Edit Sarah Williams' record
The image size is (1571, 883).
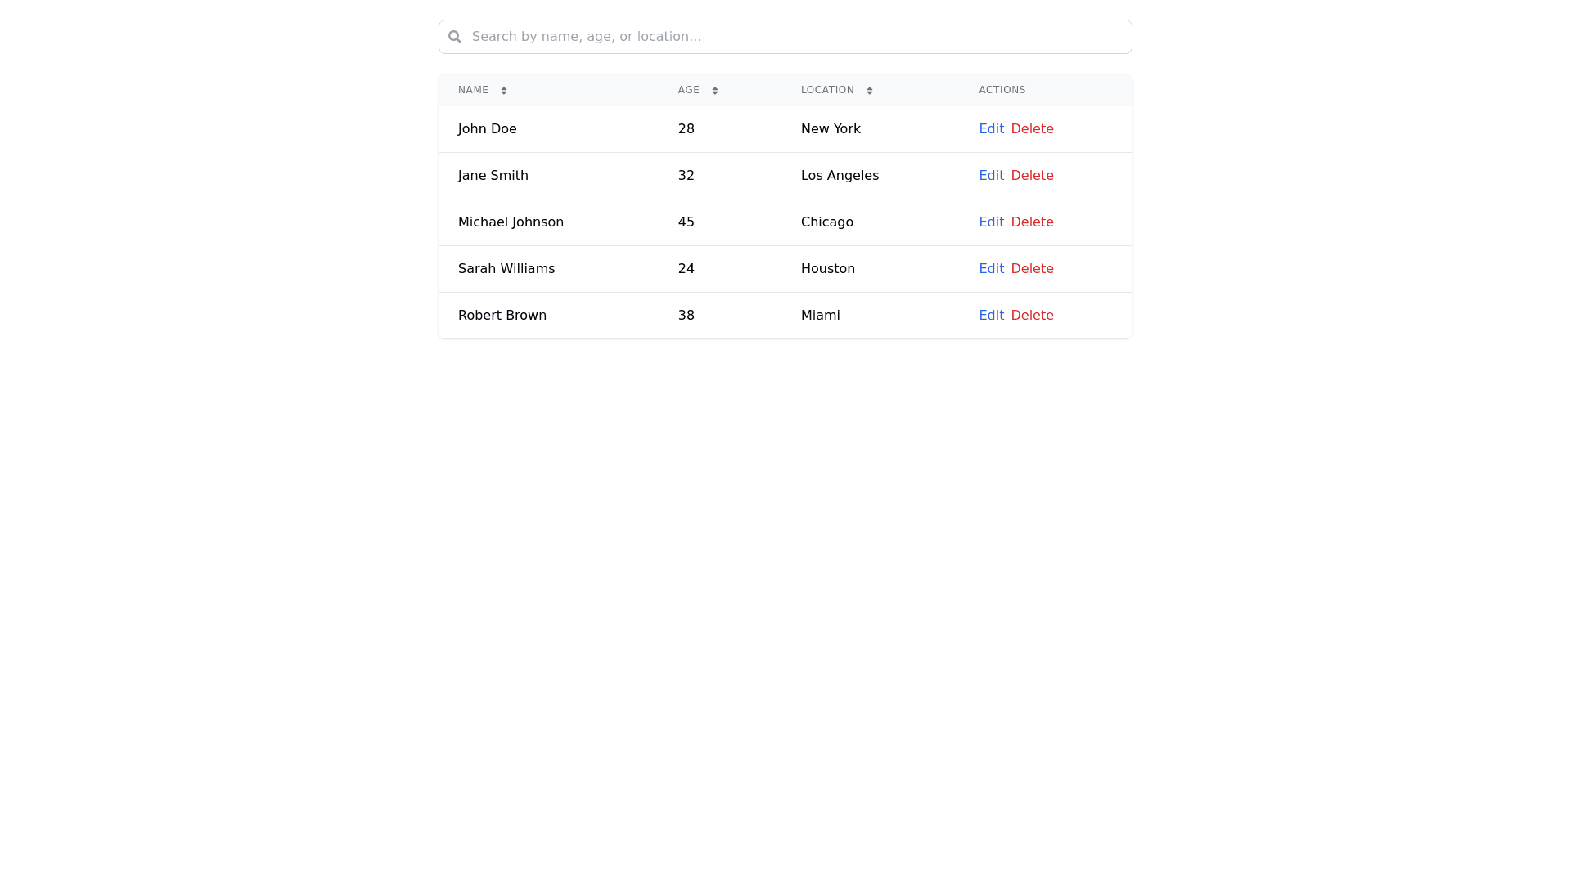pyautogui.click(x=991, y=269)
